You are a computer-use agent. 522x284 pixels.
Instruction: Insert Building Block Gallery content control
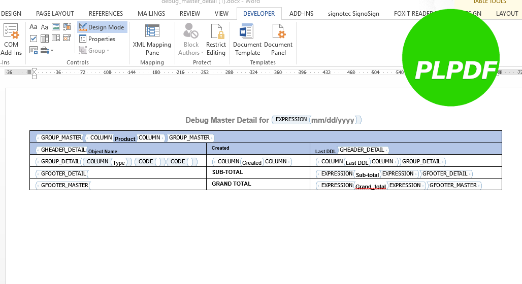(67, 27)
